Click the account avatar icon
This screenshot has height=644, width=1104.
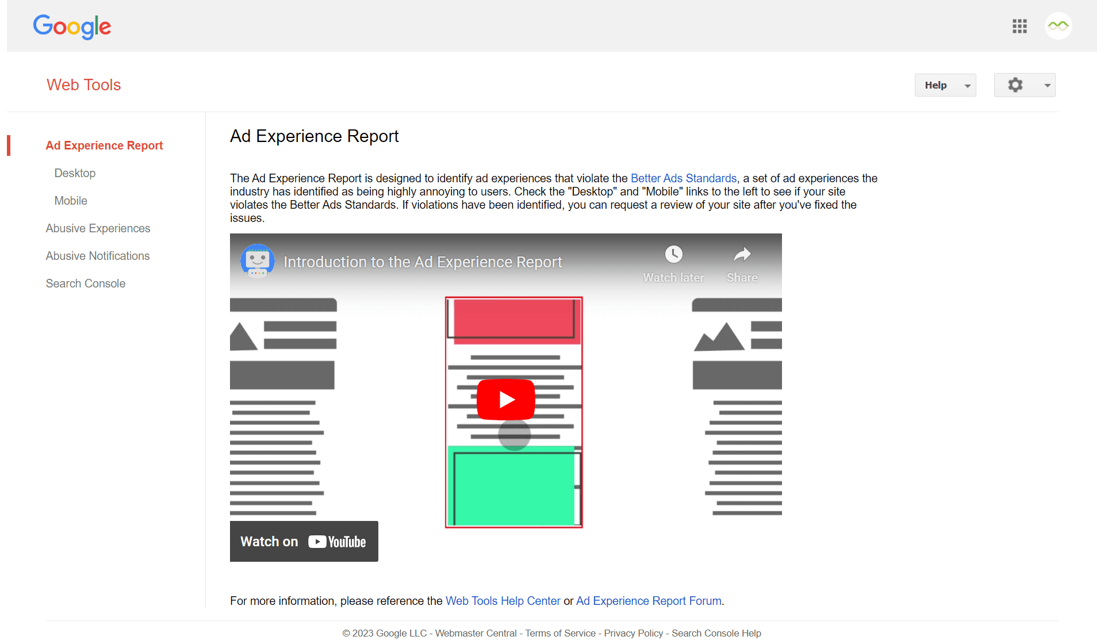pyautogui.click(x=1058, y=26)
